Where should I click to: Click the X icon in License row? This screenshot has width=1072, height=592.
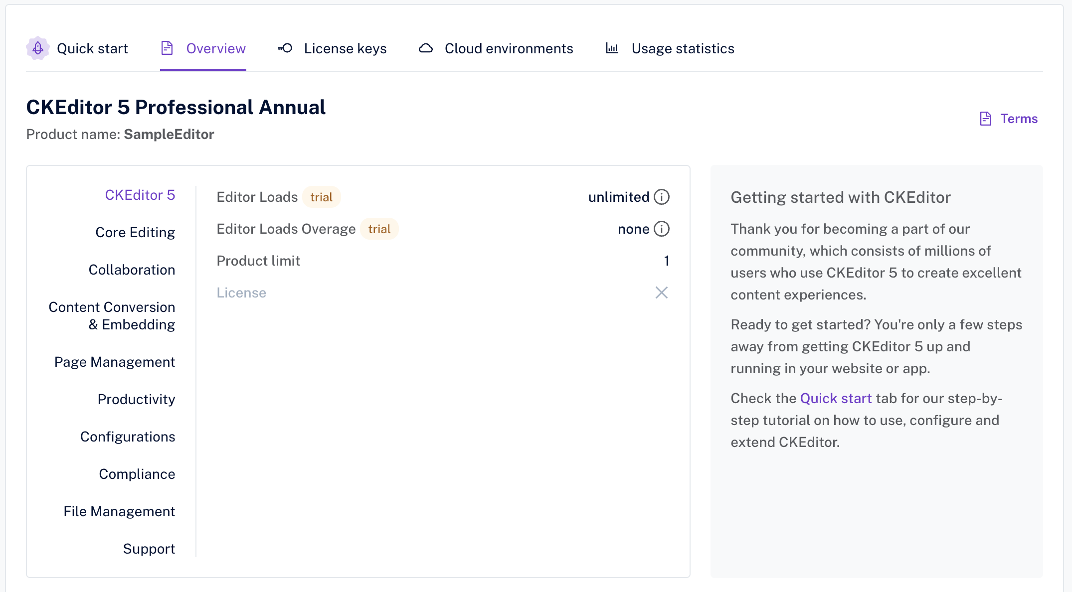pyautogui.click(x=662, y=293)
